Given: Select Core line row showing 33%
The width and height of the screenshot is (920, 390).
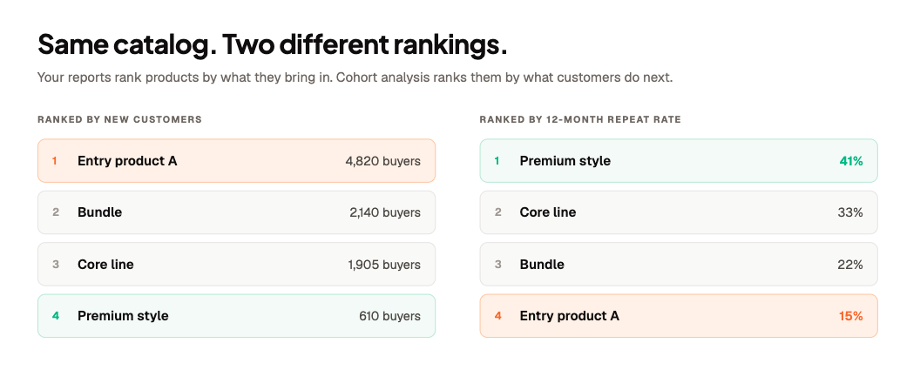Looking at the screenshot, I should tap(679, 212).
